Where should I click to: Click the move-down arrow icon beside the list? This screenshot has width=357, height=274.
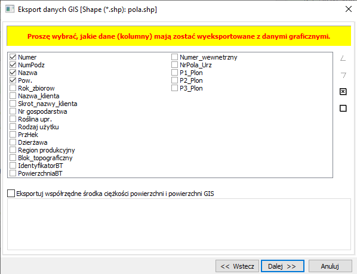coord(343,75)
